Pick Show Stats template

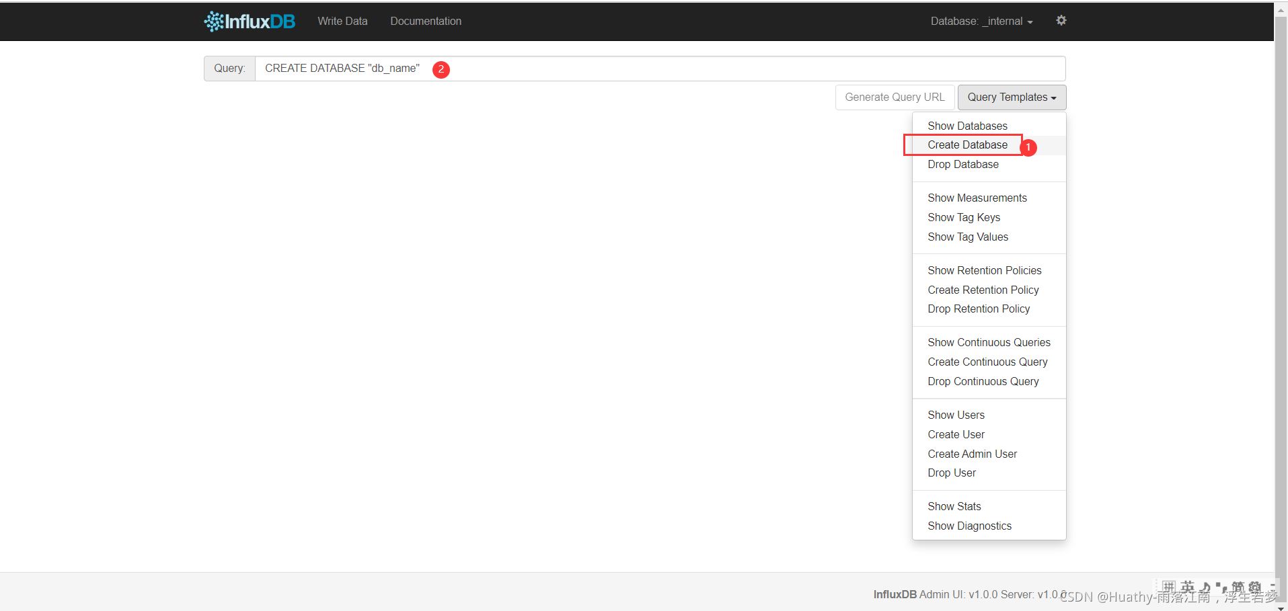(x=989, y=506)
